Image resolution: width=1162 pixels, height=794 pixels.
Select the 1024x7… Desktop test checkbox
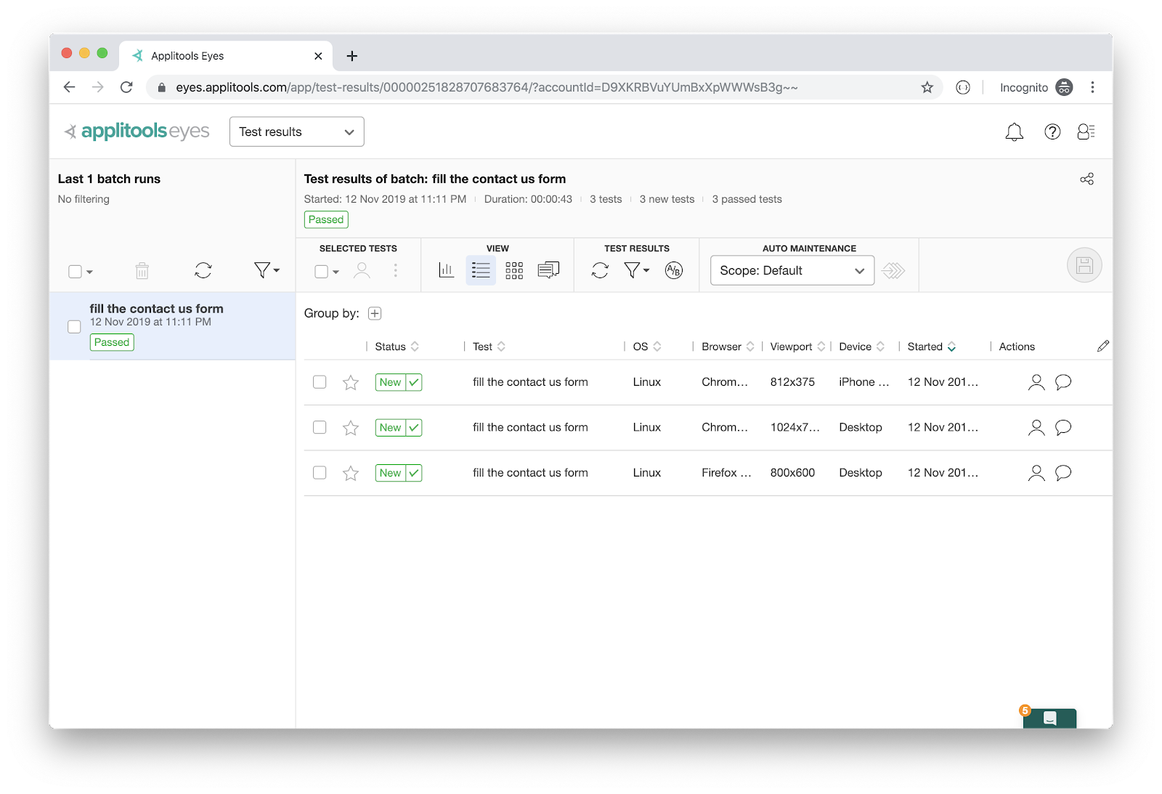[320, 428]
